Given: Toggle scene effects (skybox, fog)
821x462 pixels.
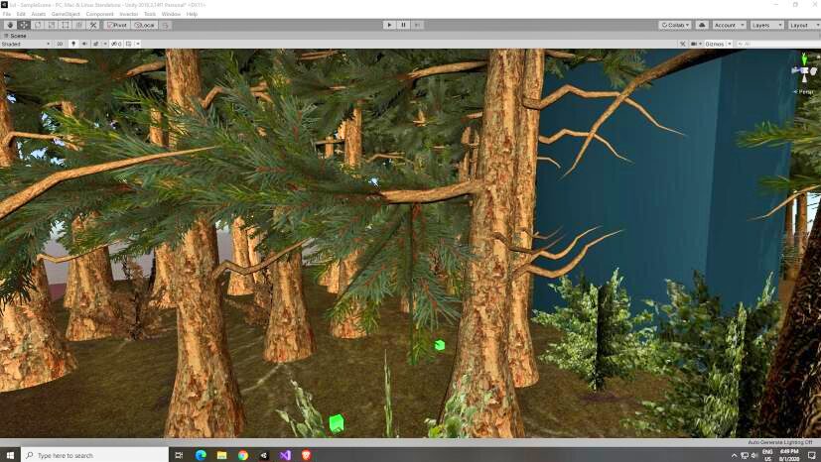Looking at the screenshot, I should pos(96,44).
